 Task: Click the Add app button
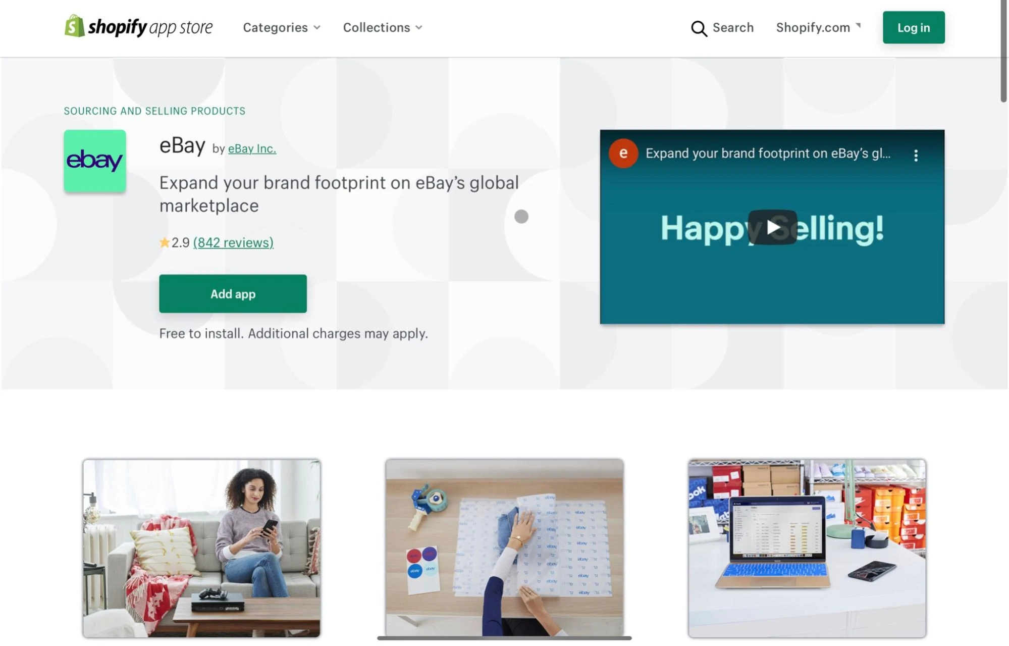click(232, 293)
